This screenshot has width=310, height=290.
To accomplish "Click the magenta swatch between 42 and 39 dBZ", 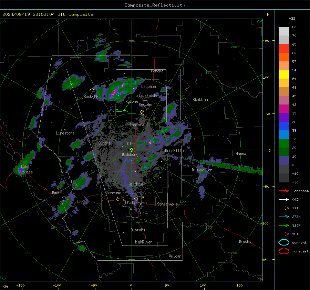I will tap(284, 109).
